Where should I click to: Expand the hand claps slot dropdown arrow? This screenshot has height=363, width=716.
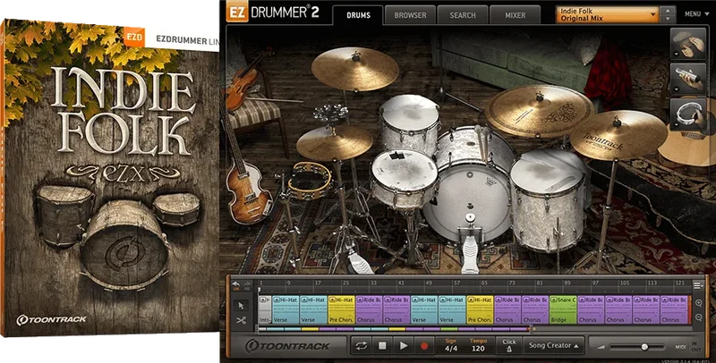pos(676,55)
